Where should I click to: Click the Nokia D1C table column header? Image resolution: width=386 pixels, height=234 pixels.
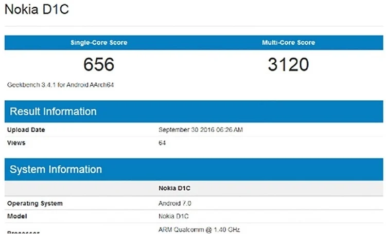(174, 188)
